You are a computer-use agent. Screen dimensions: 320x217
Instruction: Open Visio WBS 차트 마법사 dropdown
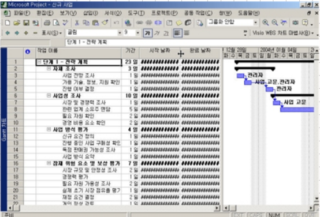click(283, 33)
